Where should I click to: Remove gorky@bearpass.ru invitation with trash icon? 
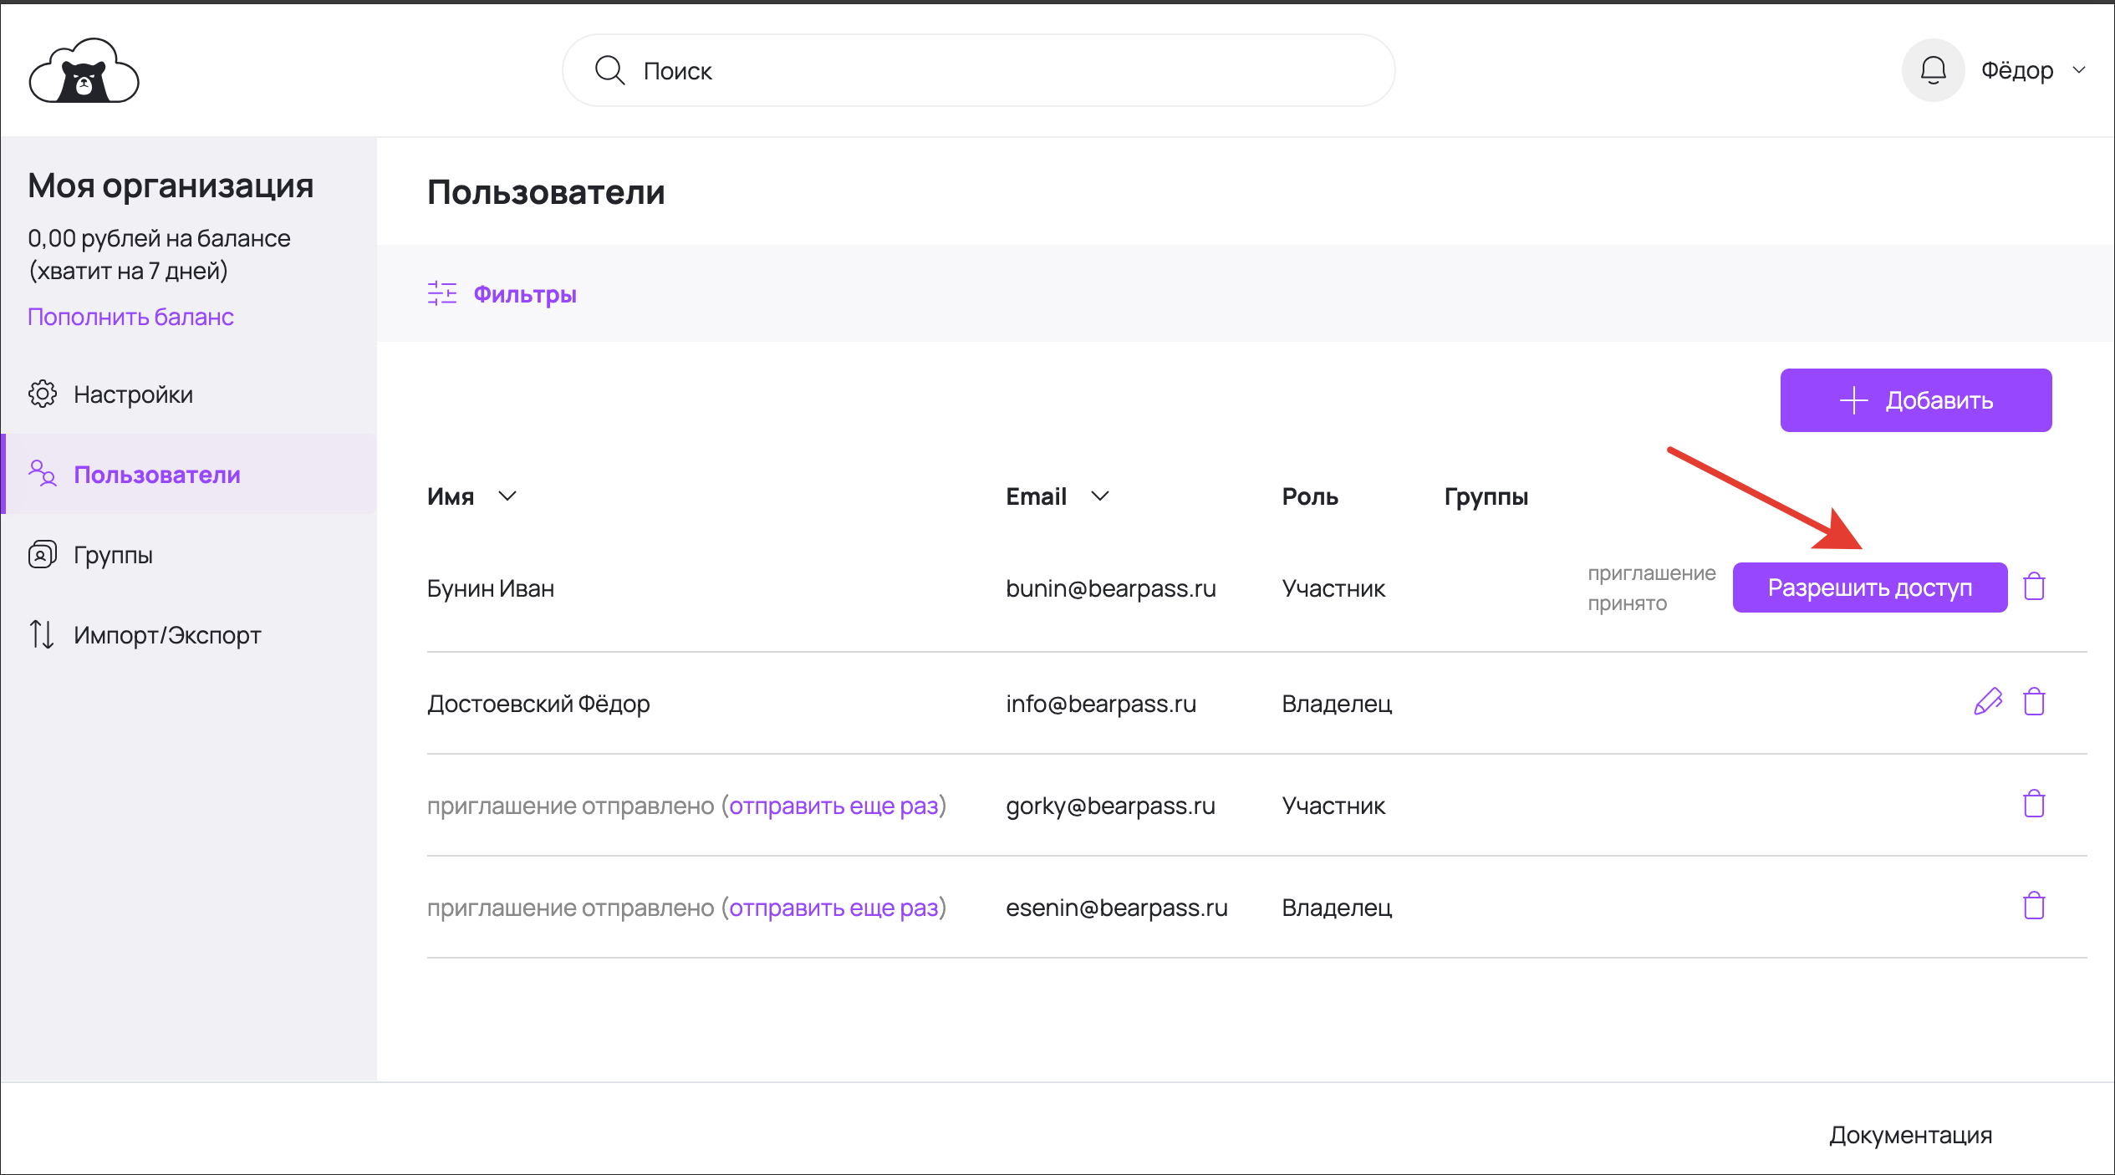tap(2034, 804)
